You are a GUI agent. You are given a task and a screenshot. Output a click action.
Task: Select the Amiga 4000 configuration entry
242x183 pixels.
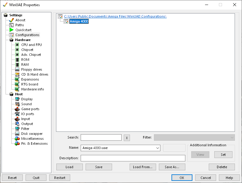[79, 21]
